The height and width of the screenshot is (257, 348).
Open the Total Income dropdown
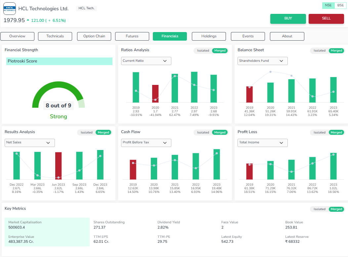pyautogui.click(x=263, y=143)
